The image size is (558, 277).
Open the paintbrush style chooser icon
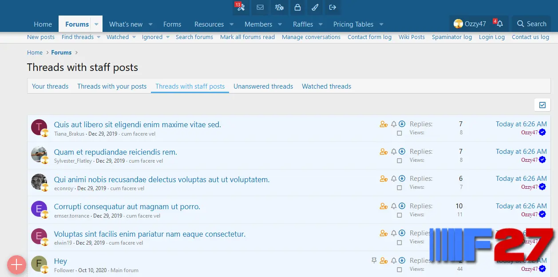point(314,8)
